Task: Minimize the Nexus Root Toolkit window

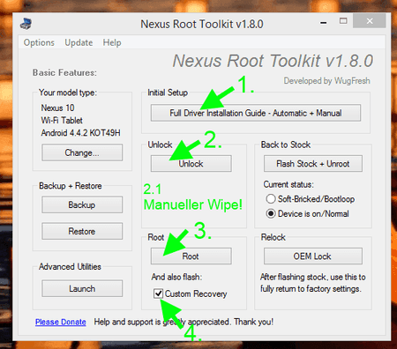Action: 324,22
